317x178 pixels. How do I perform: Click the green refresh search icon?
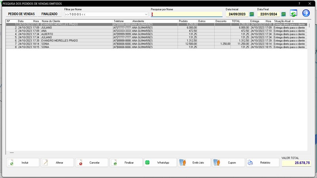294,13
